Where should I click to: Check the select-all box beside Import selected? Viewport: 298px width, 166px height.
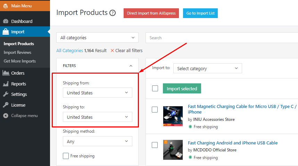[x=155, y=89]
